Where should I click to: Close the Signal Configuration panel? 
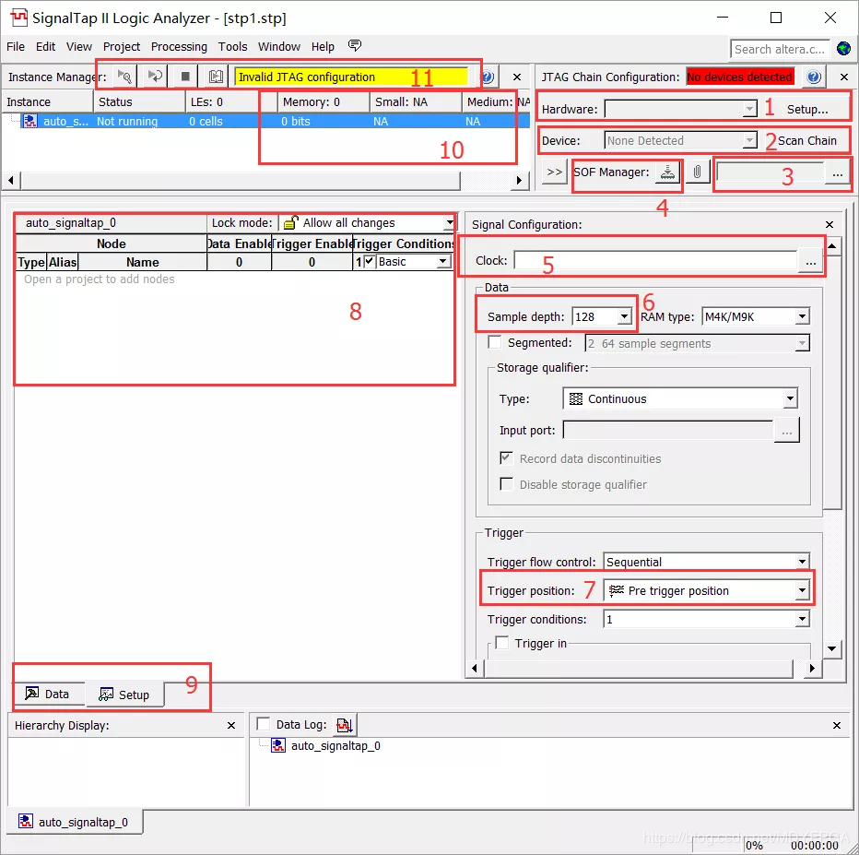click(x=830, y=224)
